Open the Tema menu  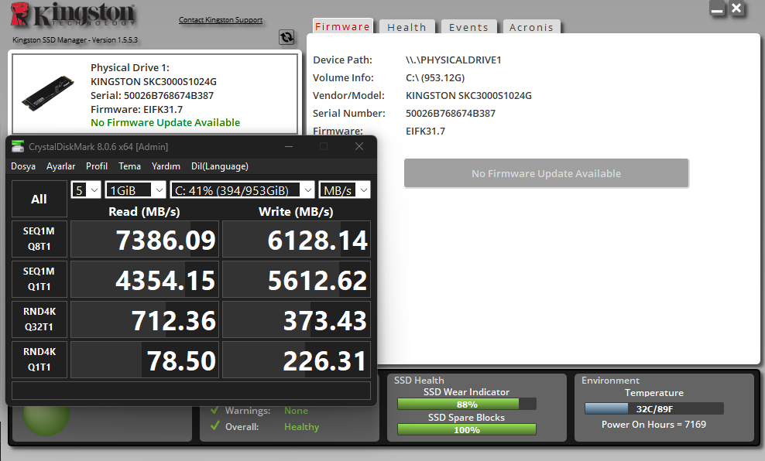130,166
